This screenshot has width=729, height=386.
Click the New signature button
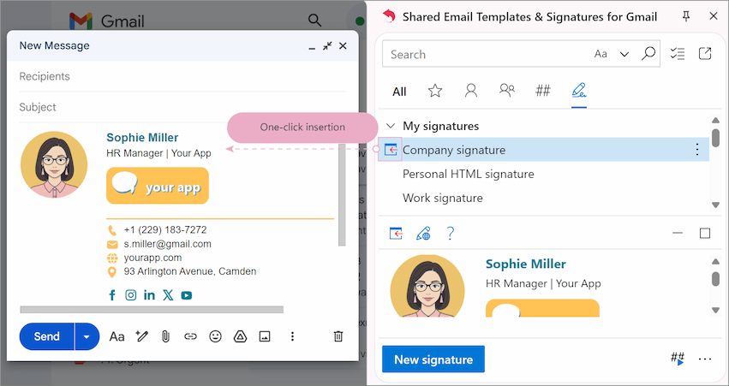433,359
